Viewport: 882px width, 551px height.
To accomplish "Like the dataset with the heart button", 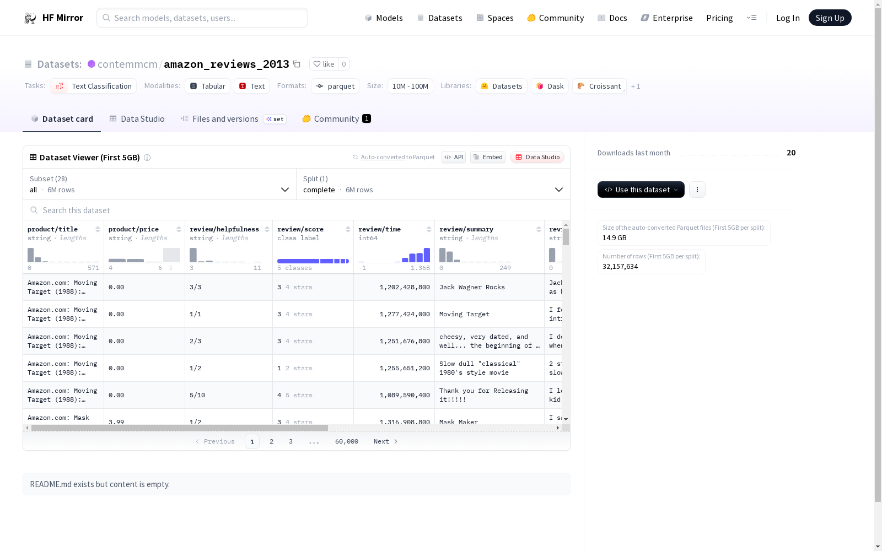I will coord(324,64).
